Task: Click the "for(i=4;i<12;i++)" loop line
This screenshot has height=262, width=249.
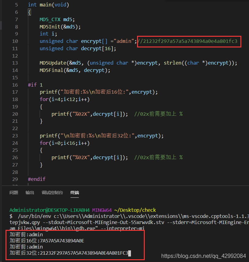Action: [65, 99]
